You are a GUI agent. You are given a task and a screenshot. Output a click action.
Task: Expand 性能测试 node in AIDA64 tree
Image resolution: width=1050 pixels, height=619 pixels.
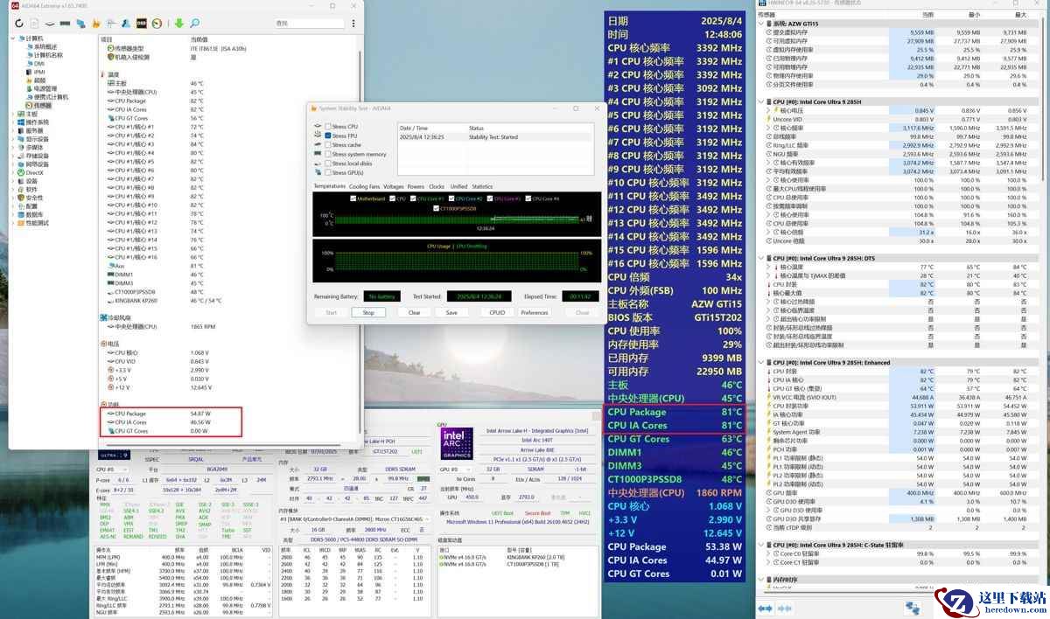(x=12, y=223)
